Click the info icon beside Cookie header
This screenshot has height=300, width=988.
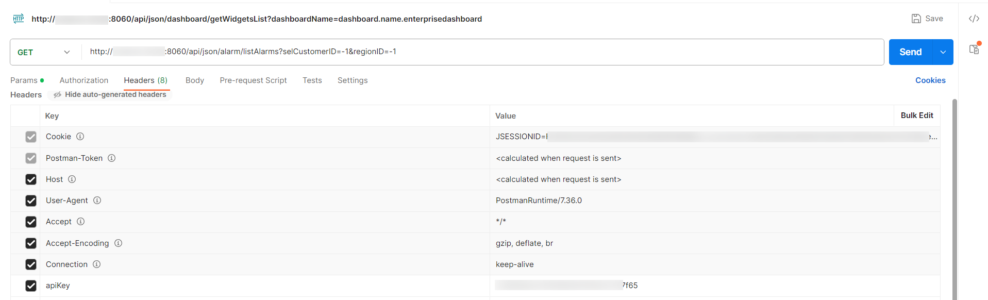(80, 137)
